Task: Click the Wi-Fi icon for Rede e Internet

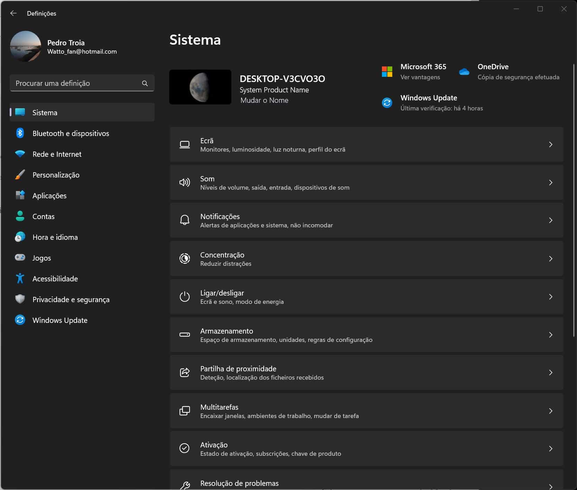Action: pos(20,154)
